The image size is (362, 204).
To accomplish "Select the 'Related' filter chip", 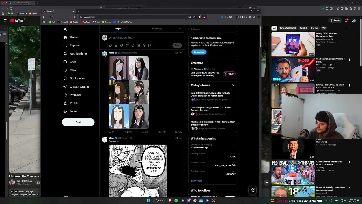I will [303, 28].
